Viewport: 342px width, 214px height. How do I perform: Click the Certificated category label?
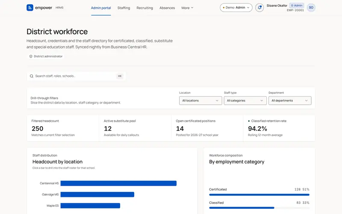click(218, 189)
